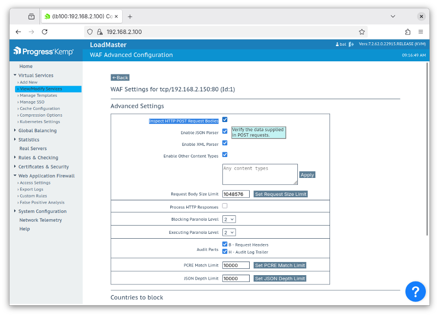Image resolution: width=439 pixels, height=316 pixels.
Task: Open the floating Help question mark button
Action: [x=415, y=292]
